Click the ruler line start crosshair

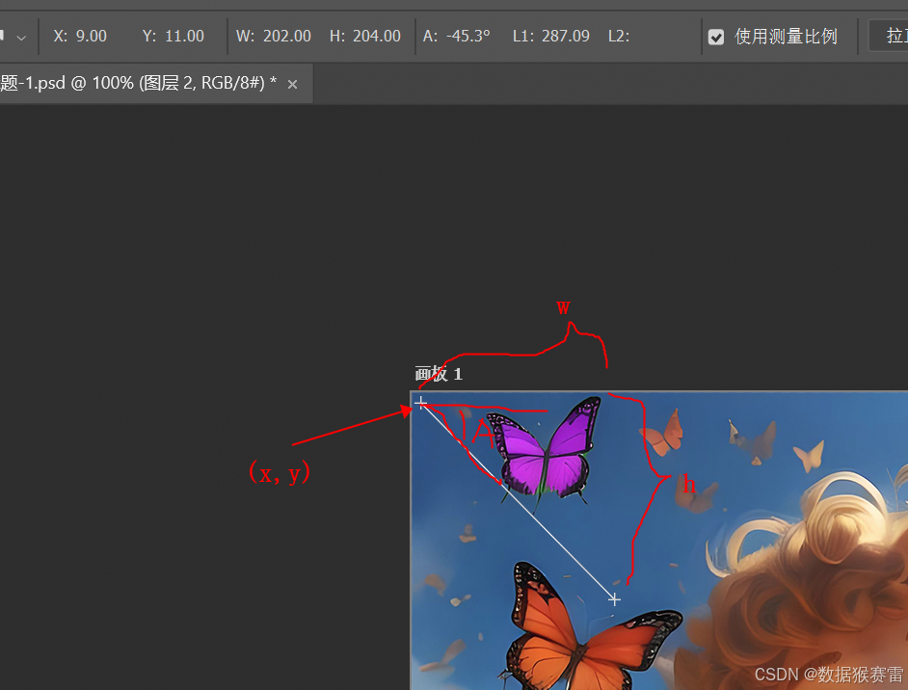[421, 402]
